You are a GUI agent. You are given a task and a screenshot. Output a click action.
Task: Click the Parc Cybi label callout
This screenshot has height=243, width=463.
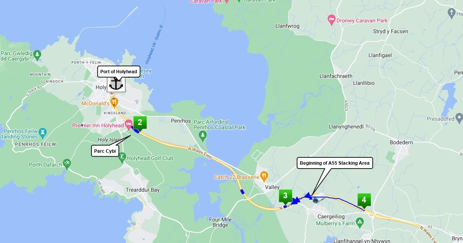[x=105, y=151]
